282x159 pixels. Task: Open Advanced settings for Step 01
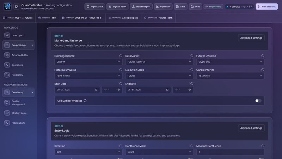coord(251,38)
